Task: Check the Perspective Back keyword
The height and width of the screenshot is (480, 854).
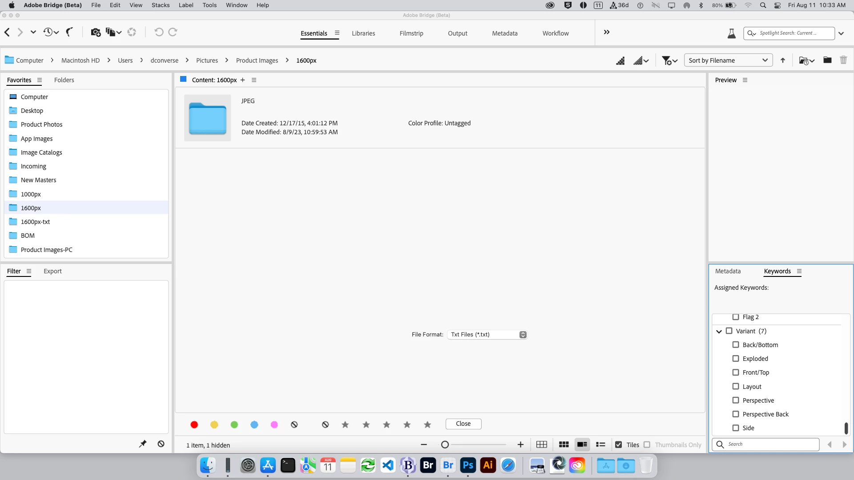Action: coord(736,414)
